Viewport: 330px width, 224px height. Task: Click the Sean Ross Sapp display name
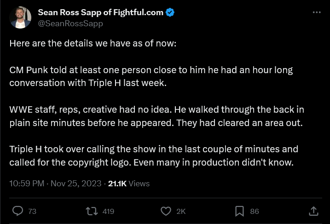coord(100,12)
